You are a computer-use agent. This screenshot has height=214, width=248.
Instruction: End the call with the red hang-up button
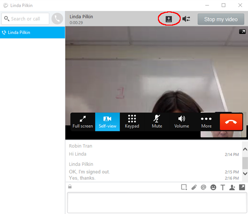click(231, 122)
